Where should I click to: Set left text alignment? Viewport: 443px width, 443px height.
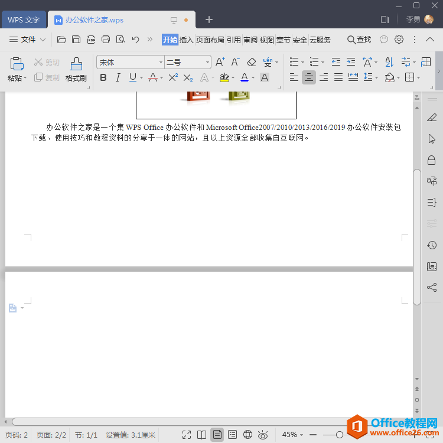coord(294,77)
